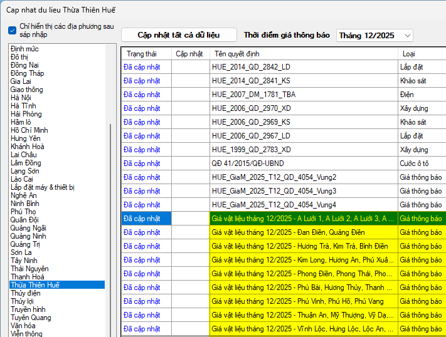Image resolution: width=446 pixels, height=337 pixels.
Task: Click 'Đã cập nhật' link for Vĩnh Lộc row
Action: click(142, 329)
